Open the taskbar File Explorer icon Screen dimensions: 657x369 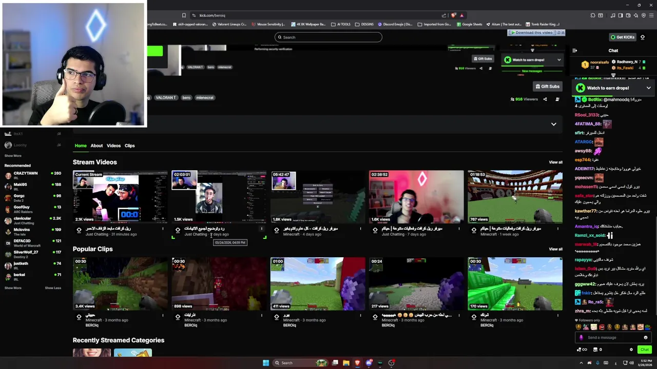coord(346,363)
